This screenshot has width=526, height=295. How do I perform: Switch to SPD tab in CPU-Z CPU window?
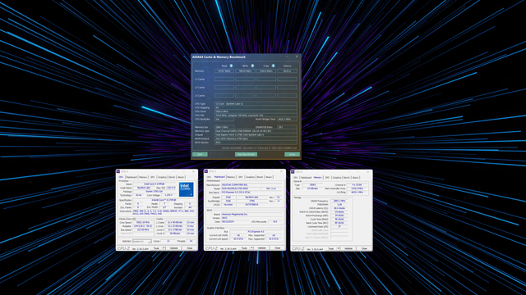coord(153,177)
